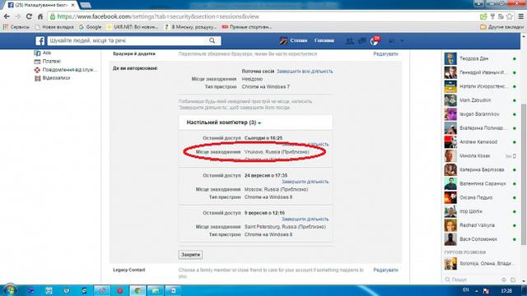Open a new browser tab

coord(86,6)
